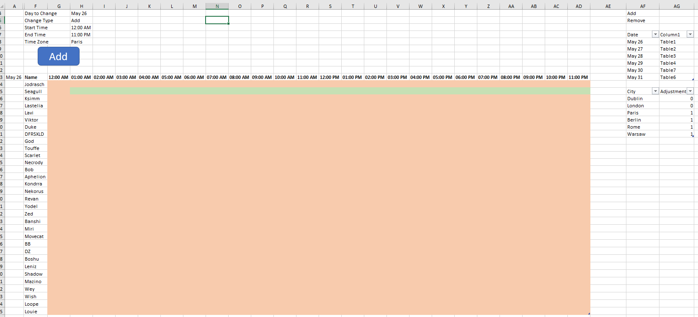The image size is (698, 317).
Task: Click the Loope name cell
Action: [x=36, y=304]
